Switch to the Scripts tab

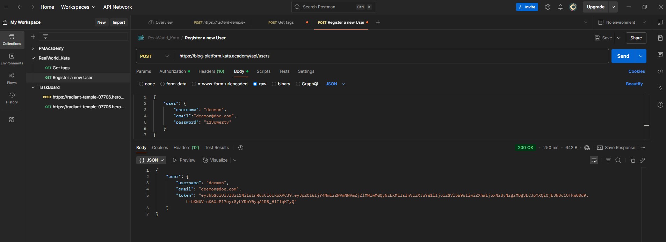(263, 71)
